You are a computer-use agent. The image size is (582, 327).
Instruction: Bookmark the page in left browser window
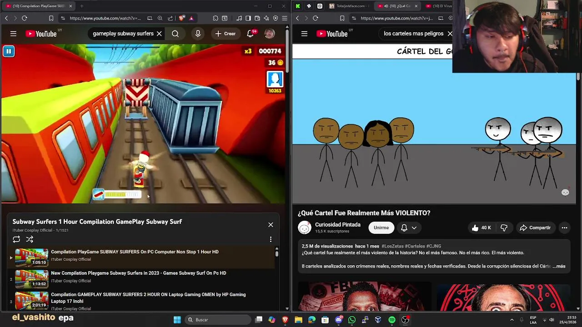click(x=51, y=18)
